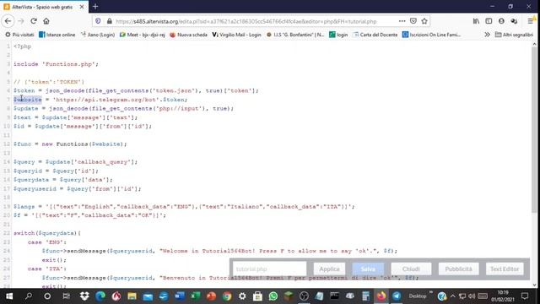540x304 pixels.
Task: Open Settings gear in taskbar
Action: click(242, 296)
